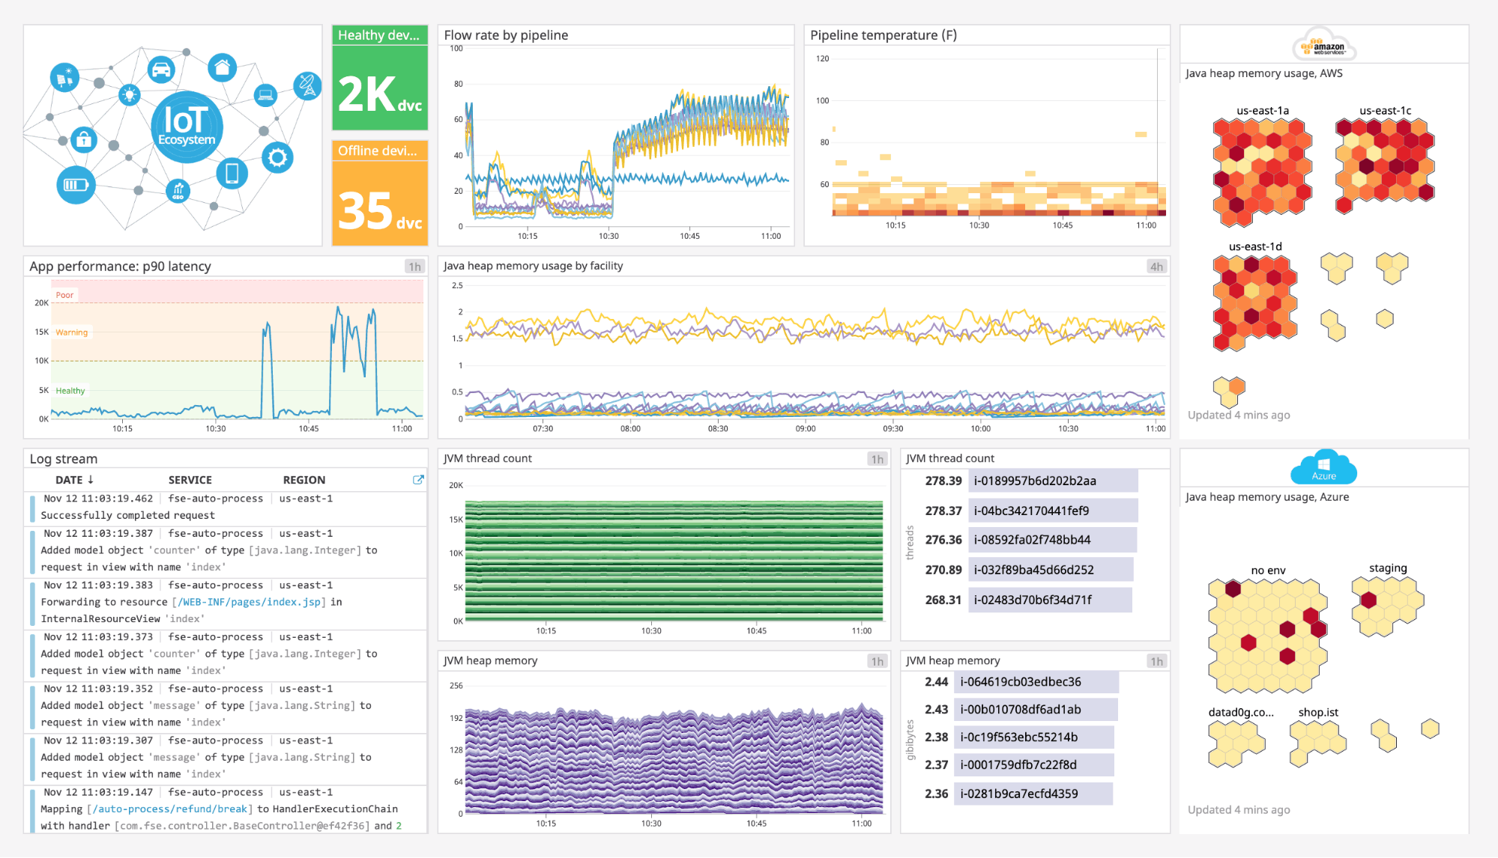Click the AWS cloud logo above the hexmaps

coord(1325,44)
